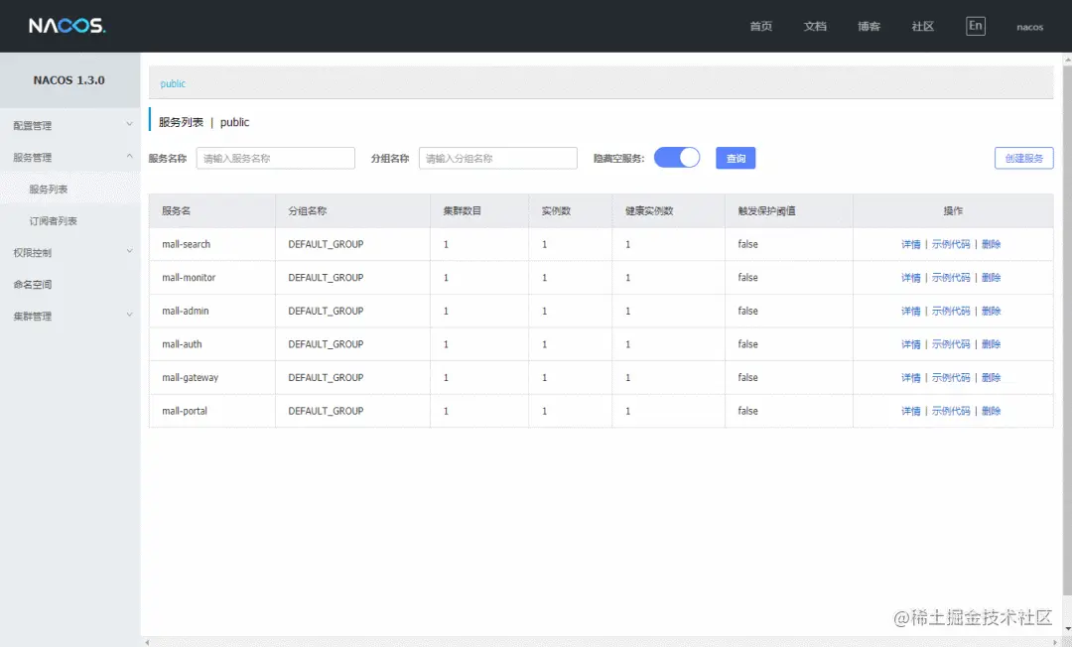Open 详情 for mall-admin
Viewport: 1072px width, 647px height.
[x=910, y=311]
